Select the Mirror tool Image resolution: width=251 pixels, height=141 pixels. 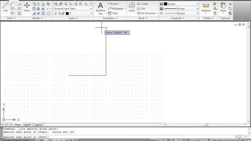click(43, 9)
